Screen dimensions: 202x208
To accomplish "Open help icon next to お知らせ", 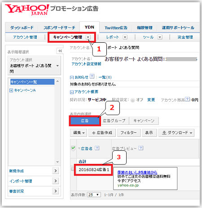I will 92,77.
